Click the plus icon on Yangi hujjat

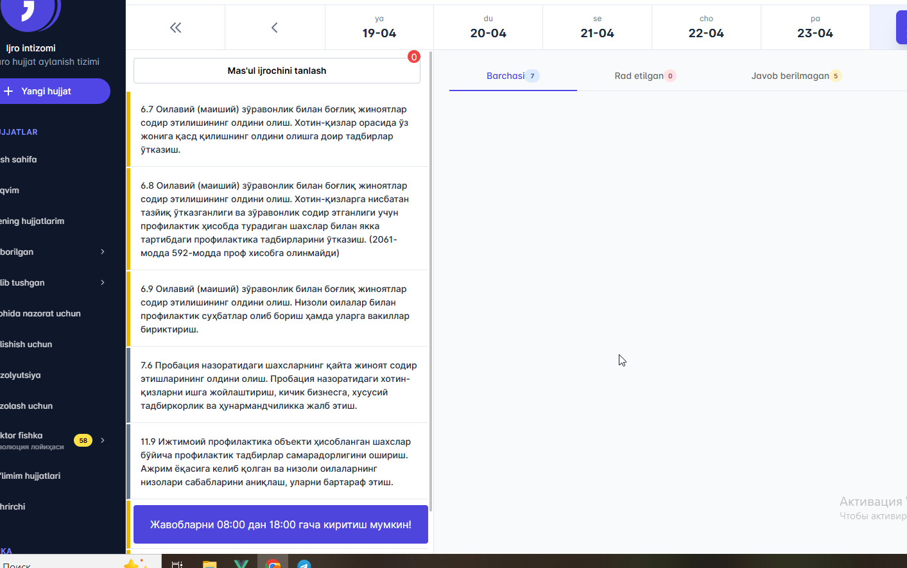coord(8,91)
